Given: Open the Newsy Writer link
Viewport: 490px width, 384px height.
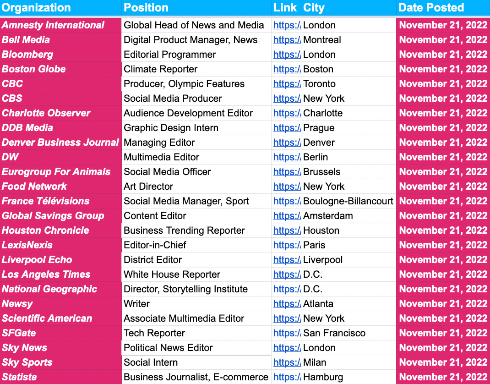Looking at the screenshot, I should point(287,304).
